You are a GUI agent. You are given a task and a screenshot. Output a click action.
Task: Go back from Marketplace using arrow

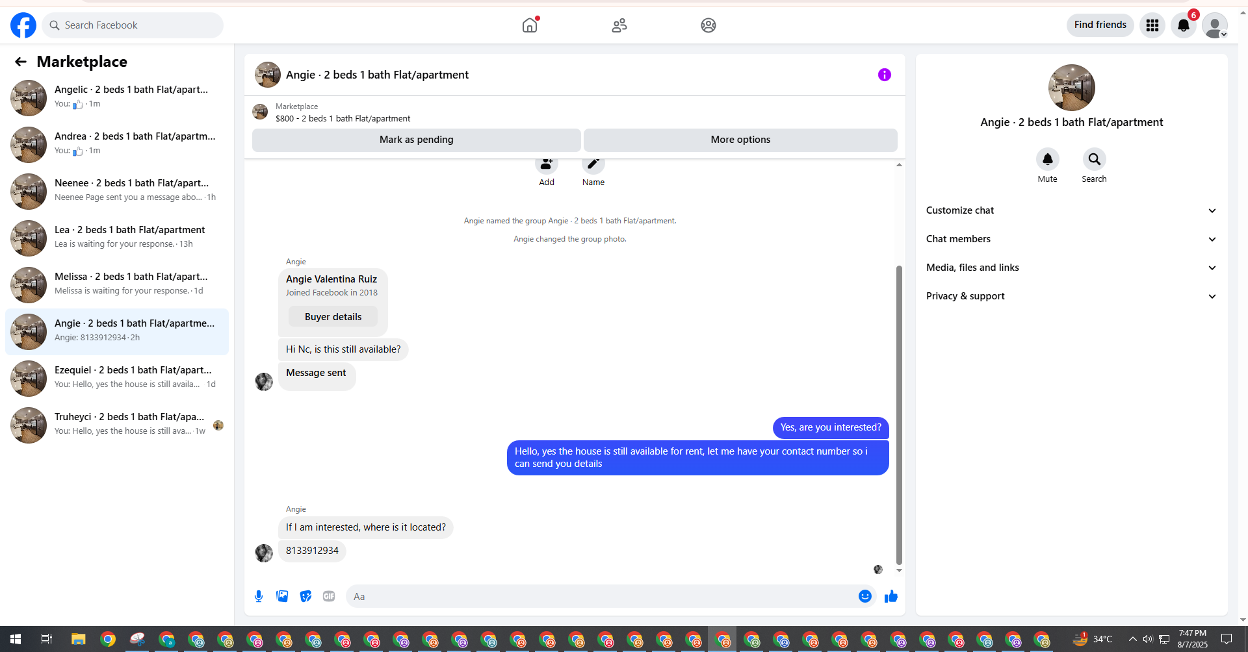point(21,62)
